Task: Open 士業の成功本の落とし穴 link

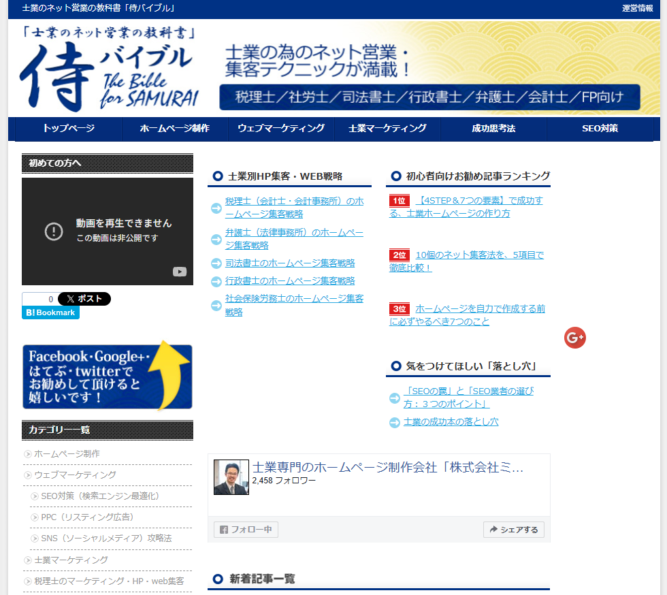Action: [x=451, y=422]
